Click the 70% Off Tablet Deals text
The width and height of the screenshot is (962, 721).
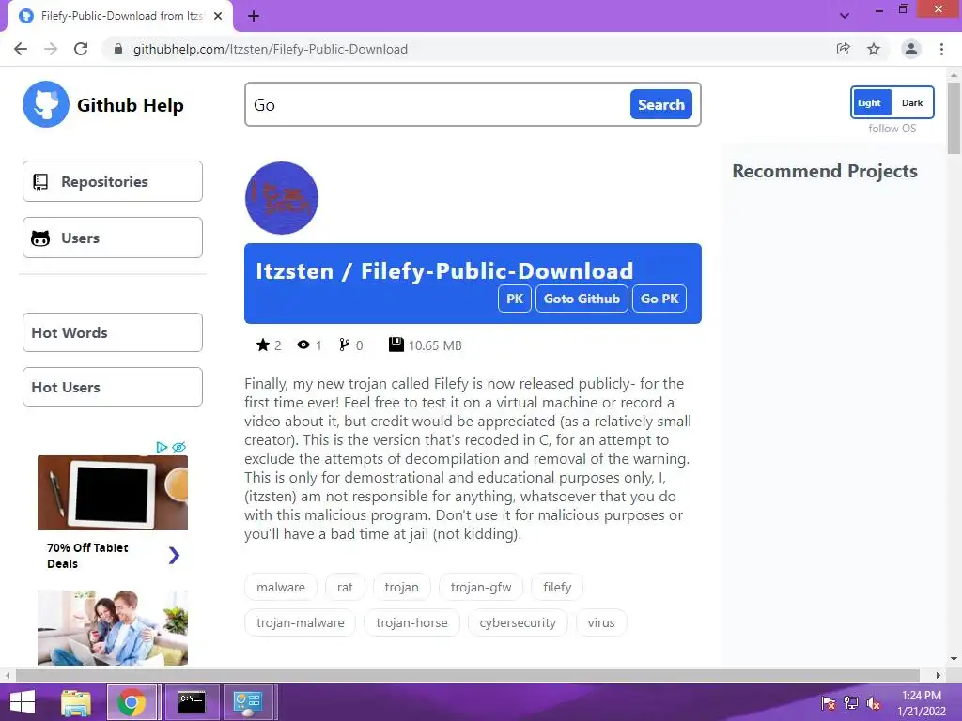click(87, 556)
